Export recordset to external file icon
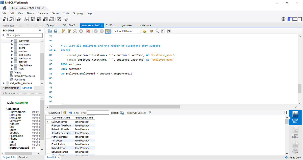Image resolution: width=303 pixels, height=160 pixels. [x=122, y=113]
